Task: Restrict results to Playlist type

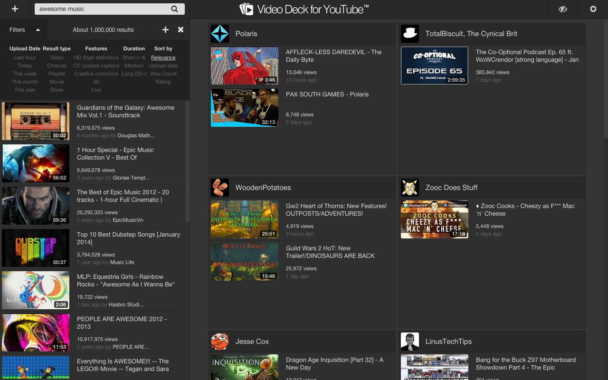Action: click(x=57, y=74)
